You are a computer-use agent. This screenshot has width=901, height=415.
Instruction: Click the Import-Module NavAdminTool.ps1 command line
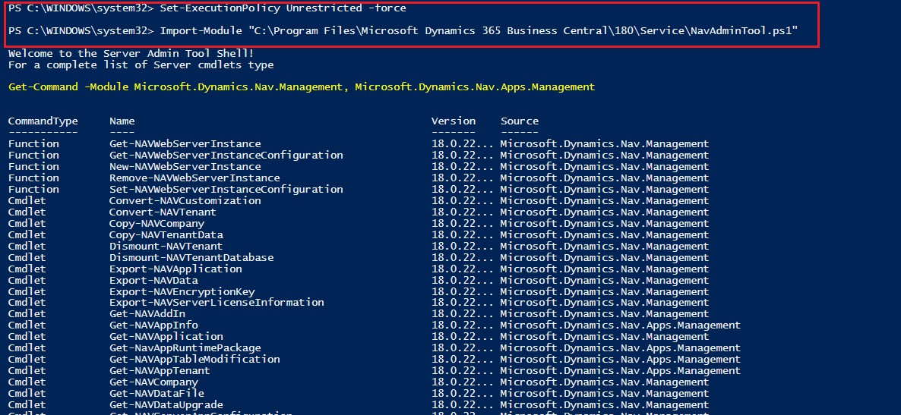click(403, 30)
